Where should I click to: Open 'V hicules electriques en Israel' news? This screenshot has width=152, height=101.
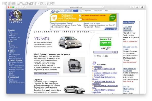coord(105,73)
